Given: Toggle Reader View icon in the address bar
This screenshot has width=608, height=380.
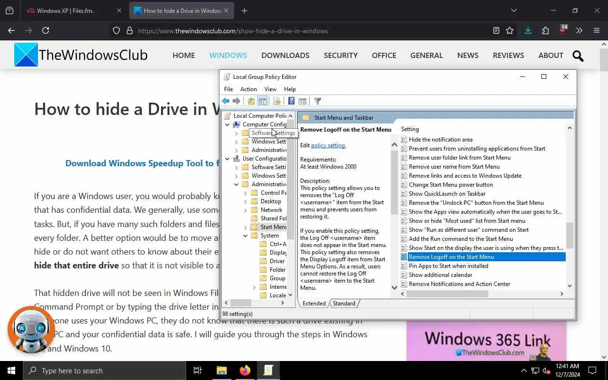Looking at the screenshot, I should [x=496, y=30].
